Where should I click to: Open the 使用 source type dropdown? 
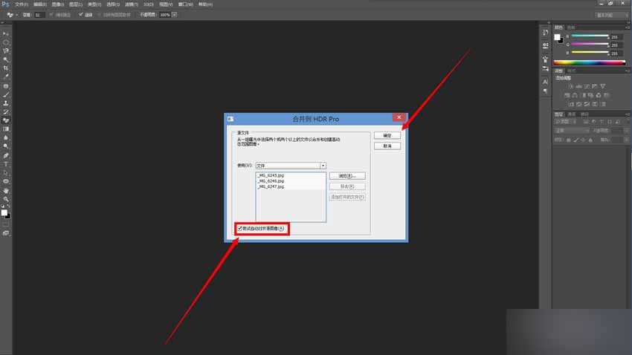323,166
